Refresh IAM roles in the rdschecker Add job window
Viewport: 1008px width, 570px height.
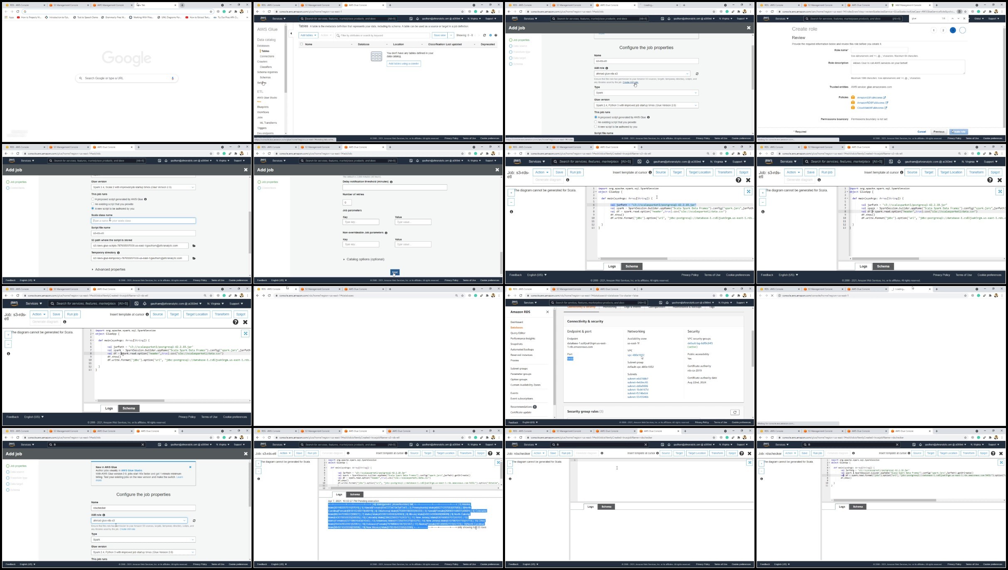point(194,521)
